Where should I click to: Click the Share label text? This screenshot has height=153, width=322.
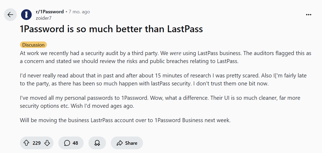(x=131, y=143)
